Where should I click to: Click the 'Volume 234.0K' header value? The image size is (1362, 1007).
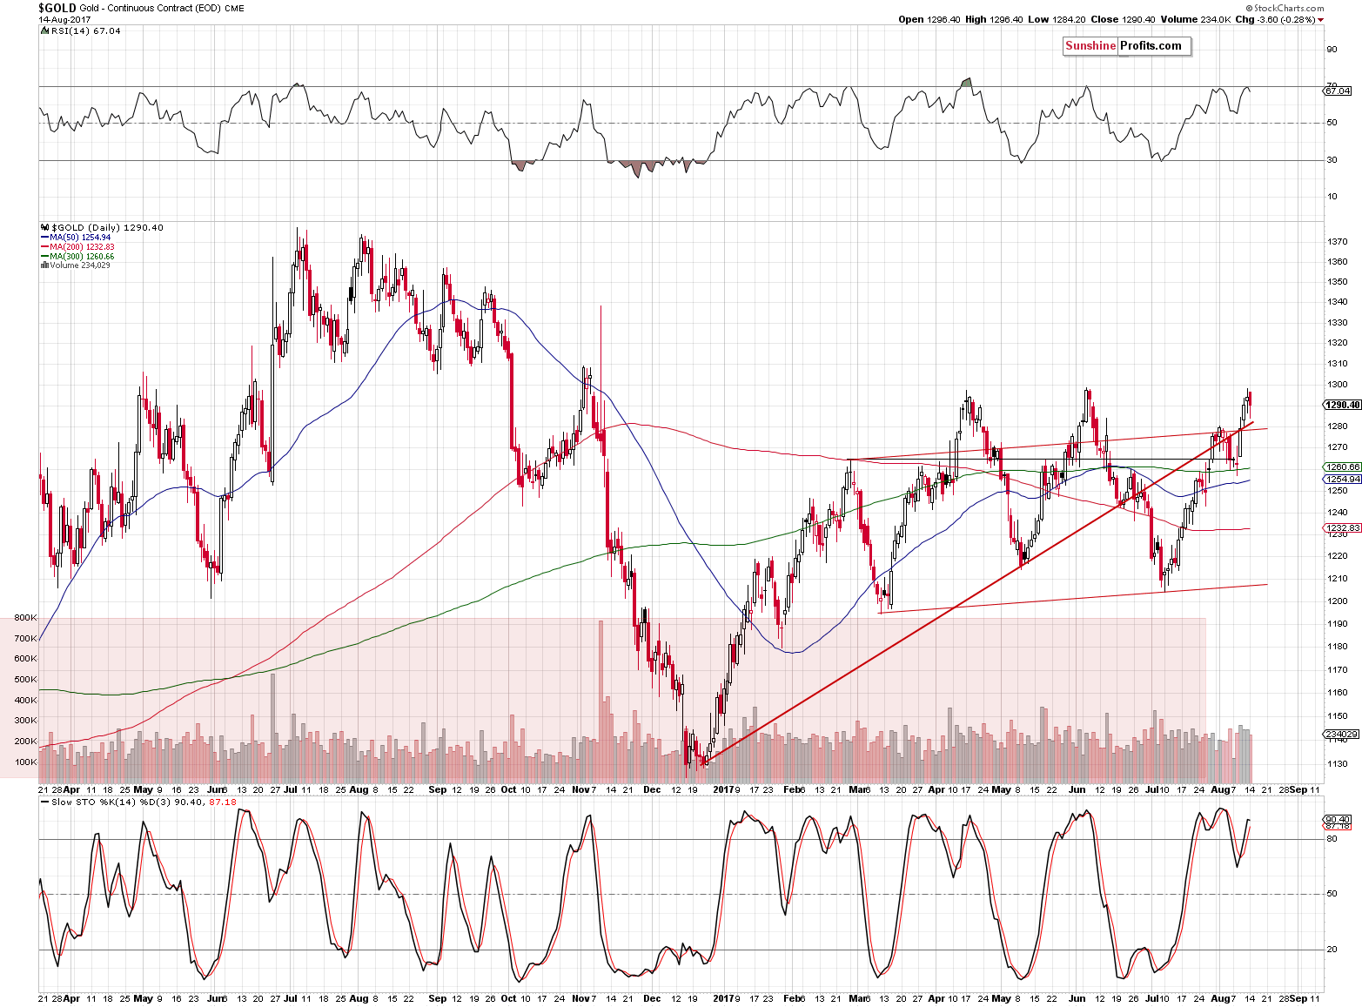[1195, 19]
